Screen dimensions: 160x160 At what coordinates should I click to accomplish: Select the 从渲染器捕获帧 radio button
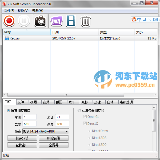point(79,110)
